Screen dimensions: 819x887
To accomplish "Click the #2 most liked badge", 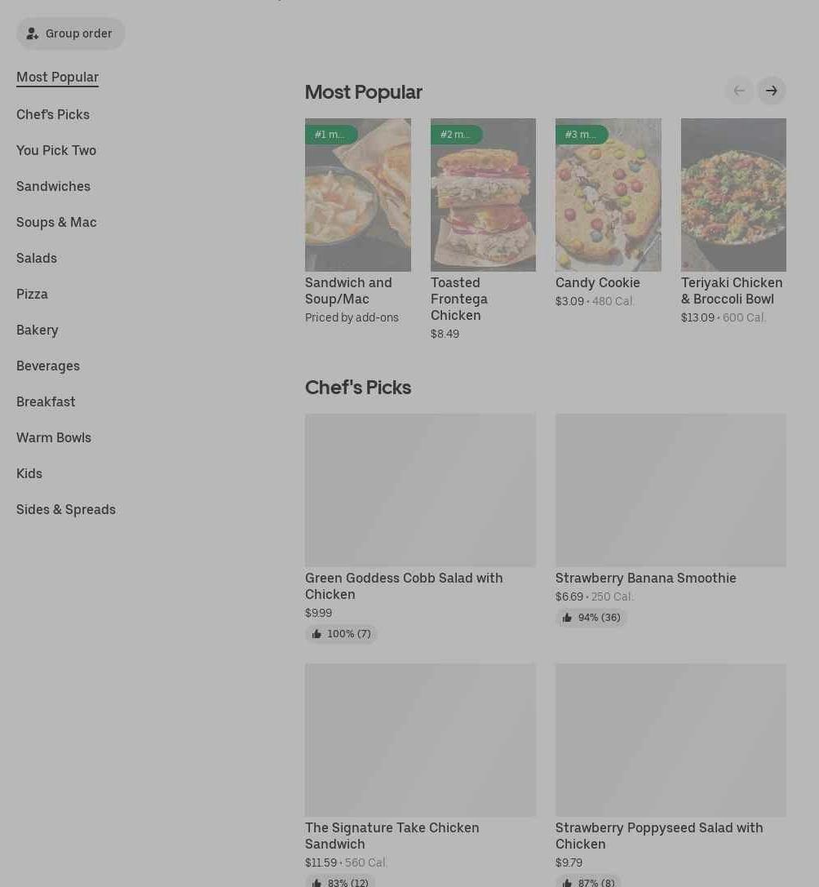I will tap(456, 135).
